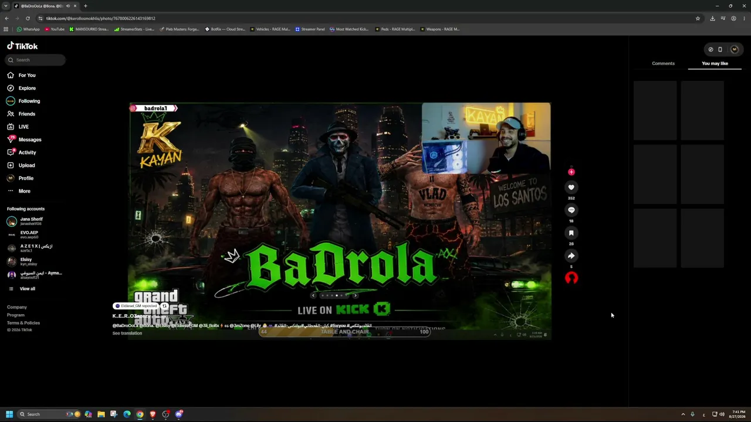Viewport: 751px width, 422px height.
Task: Open Chrome's three-dot menu
Action: coord(745,18)
